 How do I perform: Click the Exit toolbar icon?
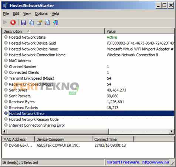55,23
